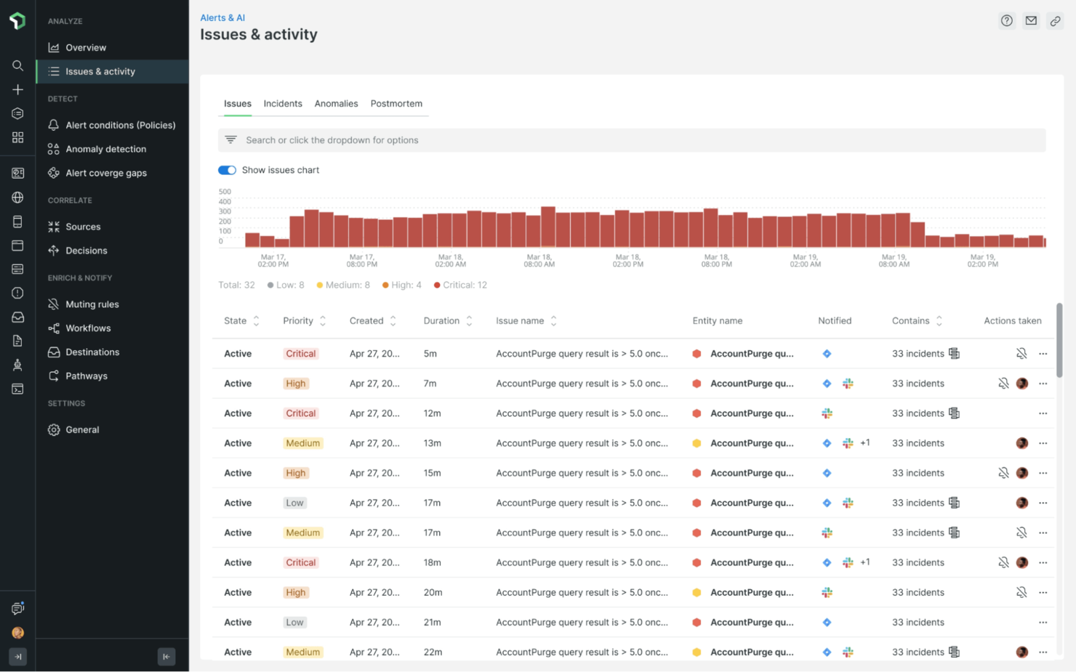The width and height of the screenshot is (1076, 672).
Task: Open the help icon in the top right
Action: tap(1006, 20)
